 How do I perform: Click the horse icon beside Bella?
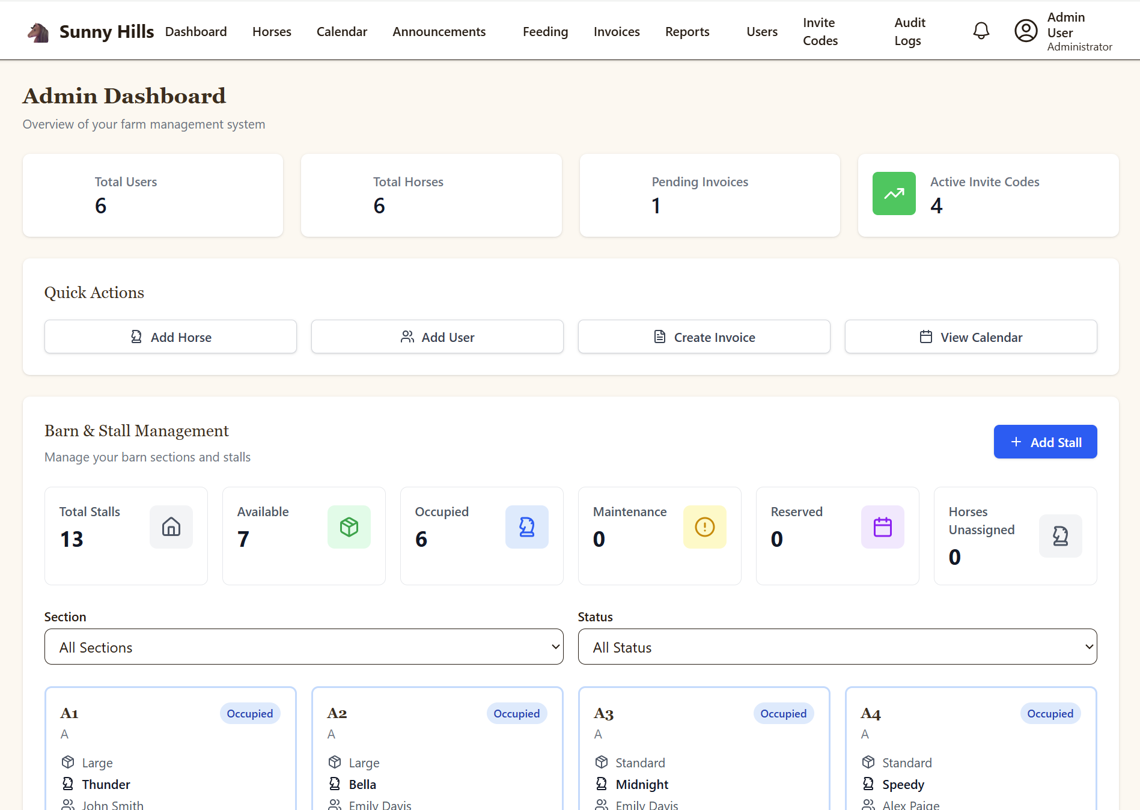pyautogui.click(x=335, y=784)
